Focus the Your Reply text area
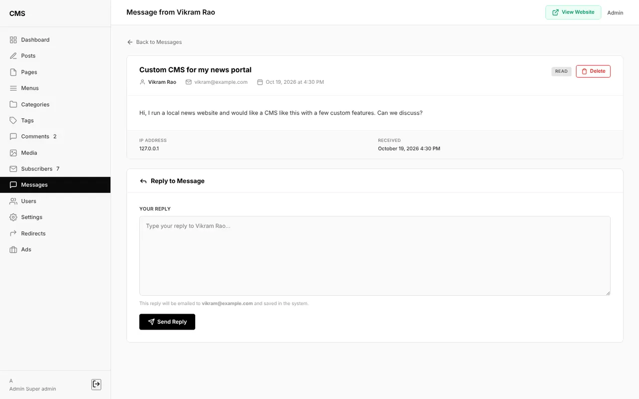Screen dimensions: 639x399 375,256
